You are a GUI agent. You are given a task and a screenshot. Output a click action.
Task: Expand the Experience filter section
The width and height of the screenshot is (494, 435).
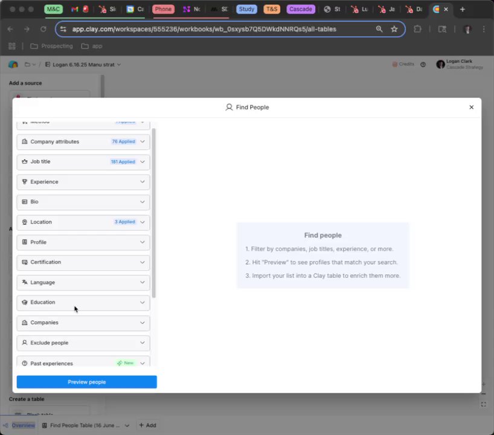coord(83,182)
